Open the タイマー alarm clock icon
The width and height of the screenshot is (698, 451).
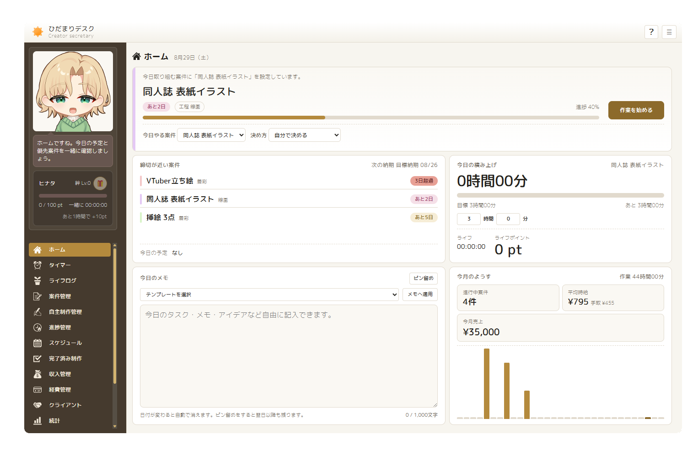pyautogui.click(x=38, y=265)
